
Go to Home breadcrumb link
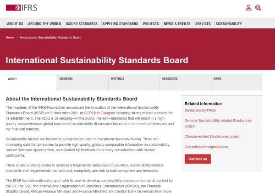[x=10, y=38]
